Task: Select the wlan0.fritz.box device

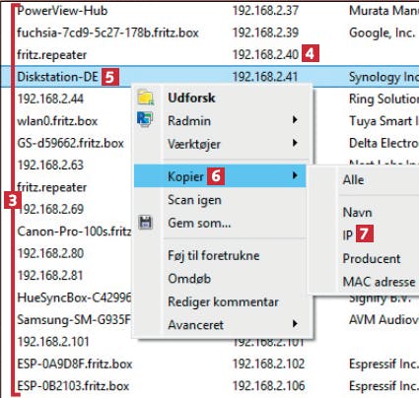Action: pos(57,121)
